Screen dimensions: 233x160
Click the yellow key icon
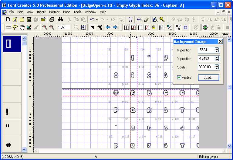tap(162, 19)
